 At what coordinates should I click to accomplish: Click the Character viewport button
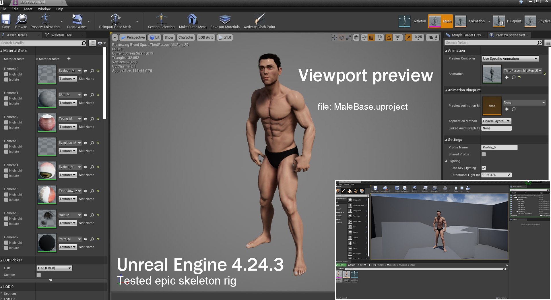pyautogui.click(x=186, y=37)
